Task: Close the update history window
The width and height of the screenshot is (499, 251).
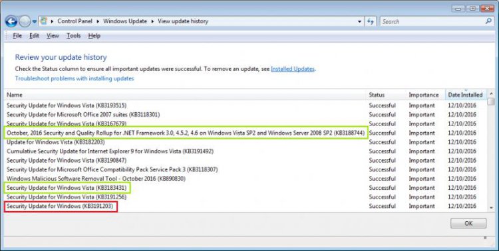Action: 487,9
